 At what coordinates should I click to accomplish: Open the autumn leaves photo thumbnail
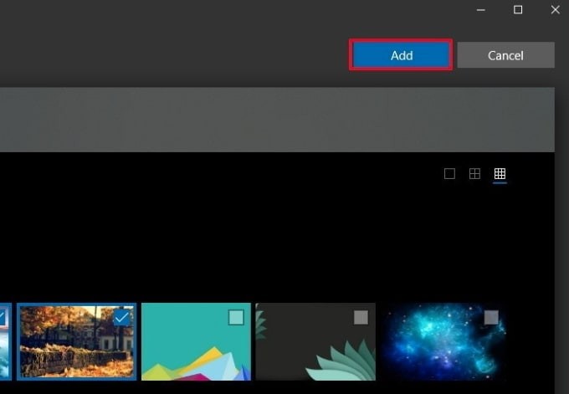[77, 342]
